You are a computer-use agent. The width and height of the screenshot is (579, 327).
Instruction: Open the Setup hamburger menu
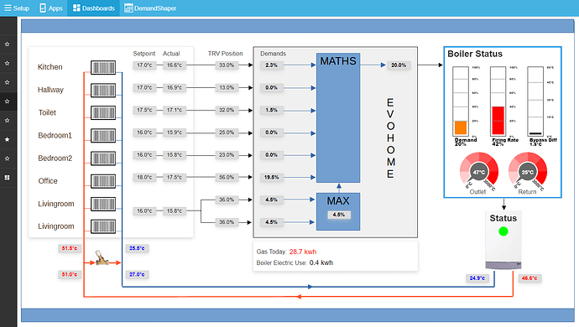(x=17, y=8)
